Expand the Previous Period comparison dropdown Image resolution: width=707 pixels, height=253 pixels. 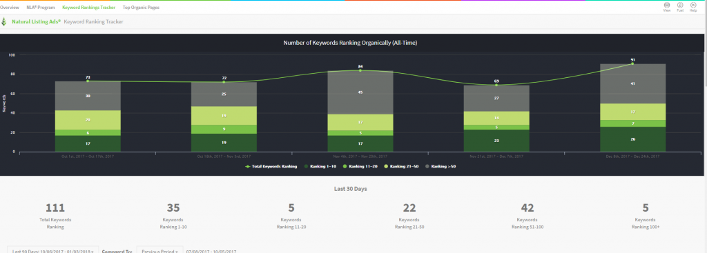159,251
